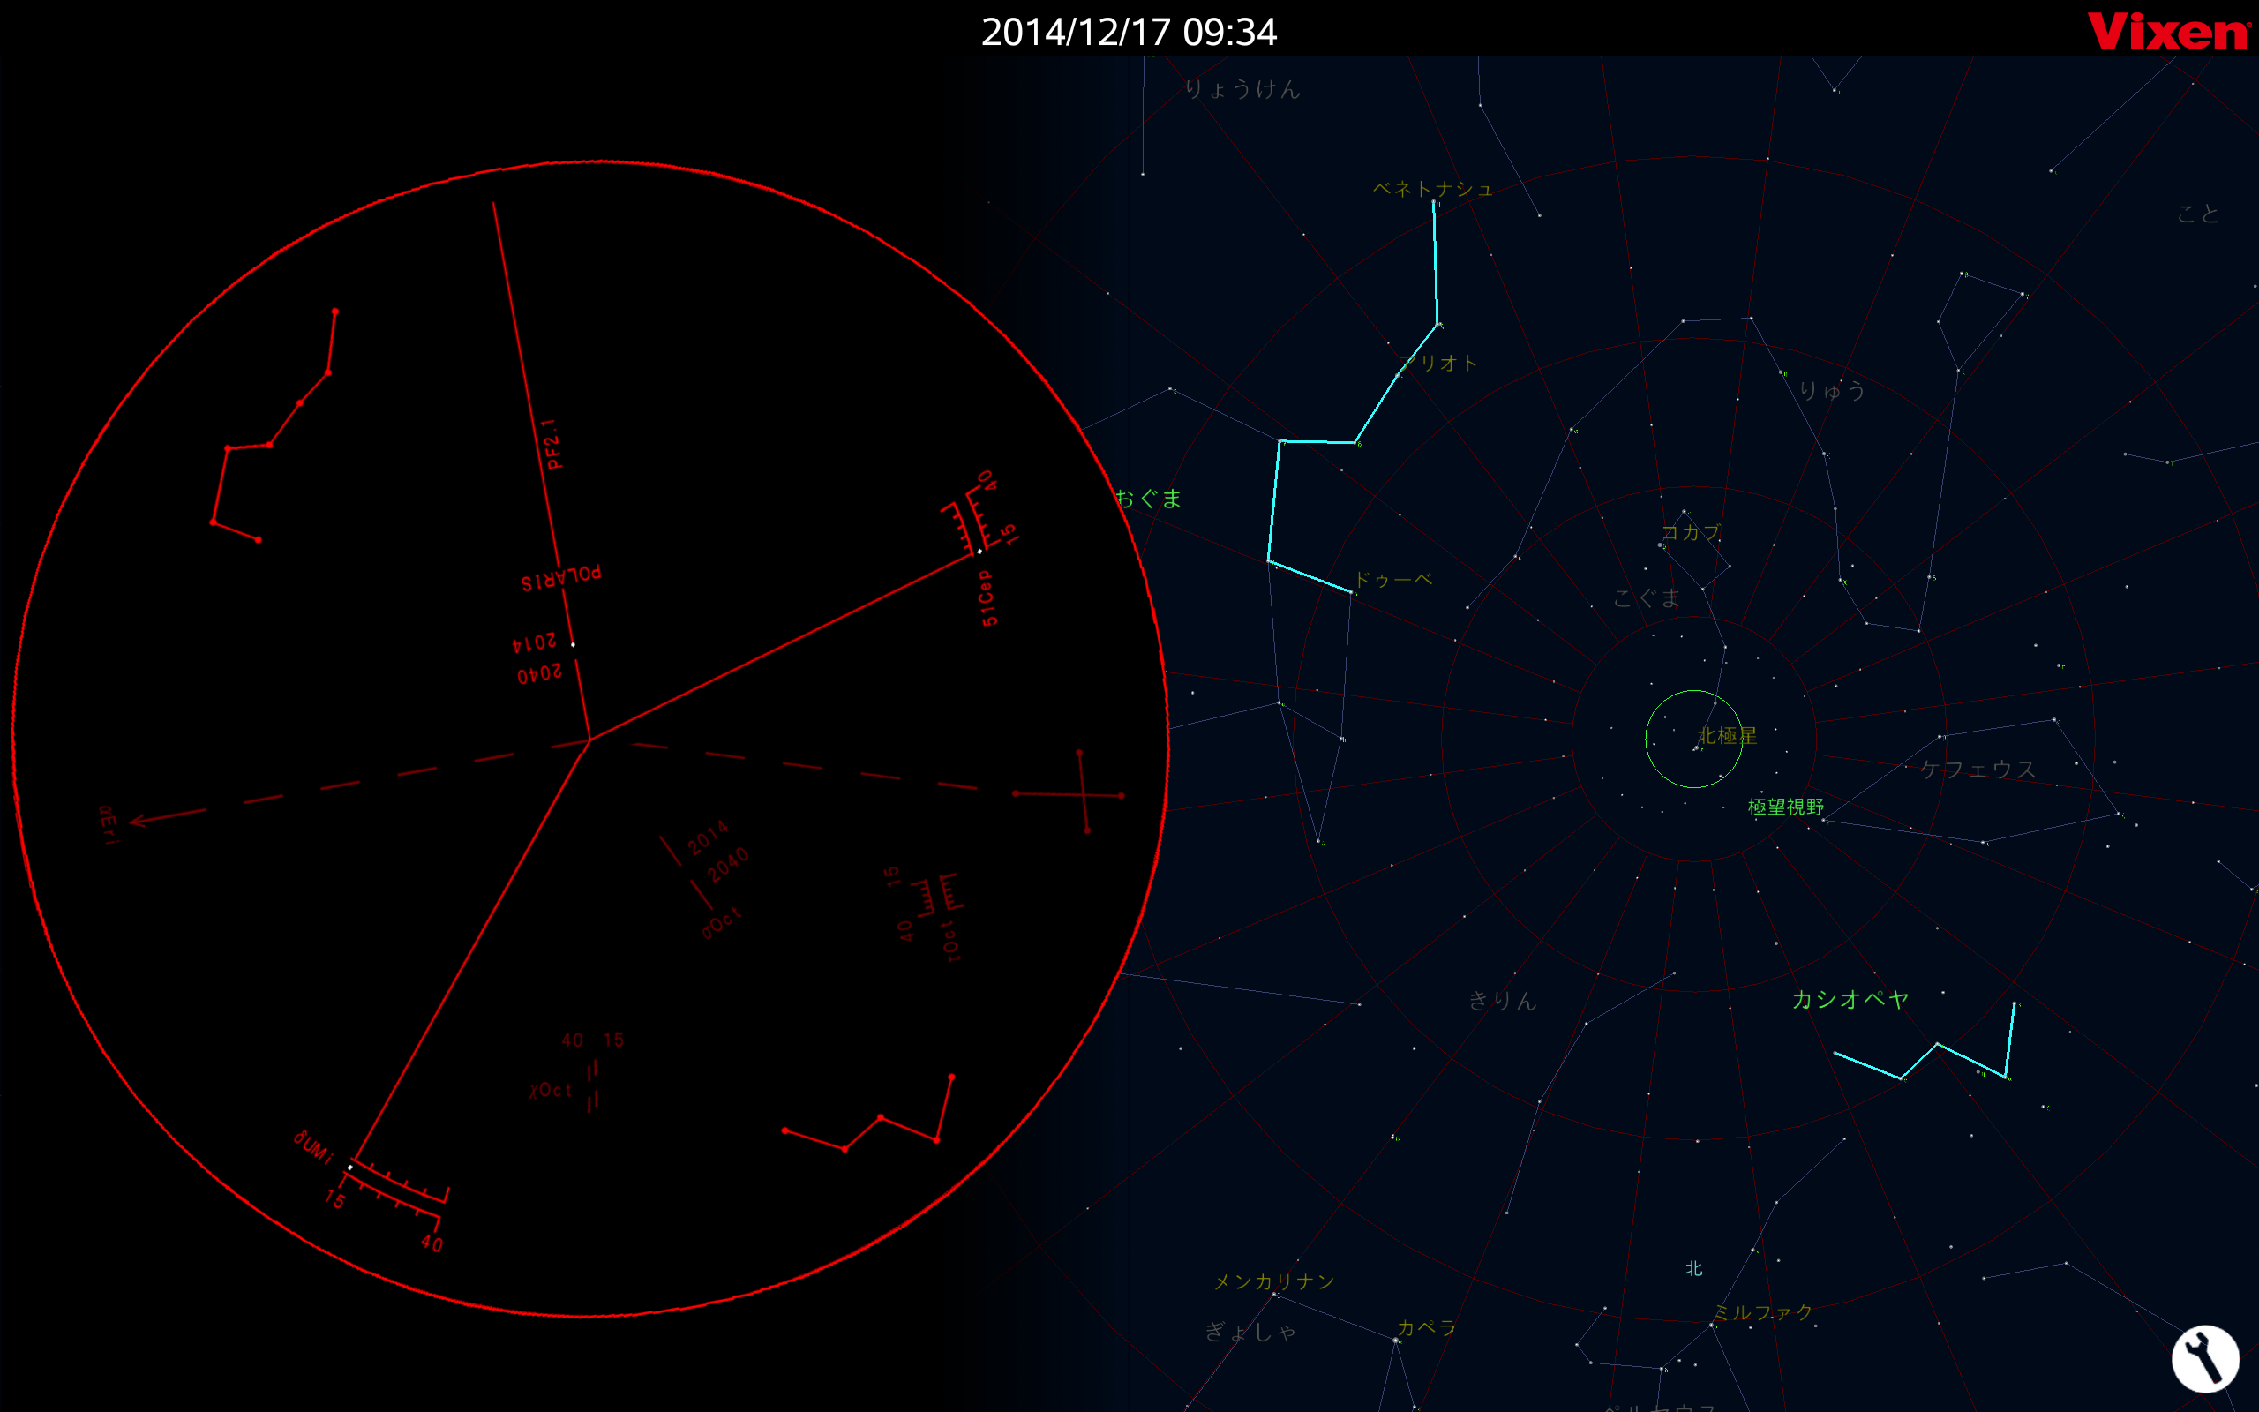Click the 51Cep label in the reticle
The image size is (2259, 1412).
click(x=987, y=597)
